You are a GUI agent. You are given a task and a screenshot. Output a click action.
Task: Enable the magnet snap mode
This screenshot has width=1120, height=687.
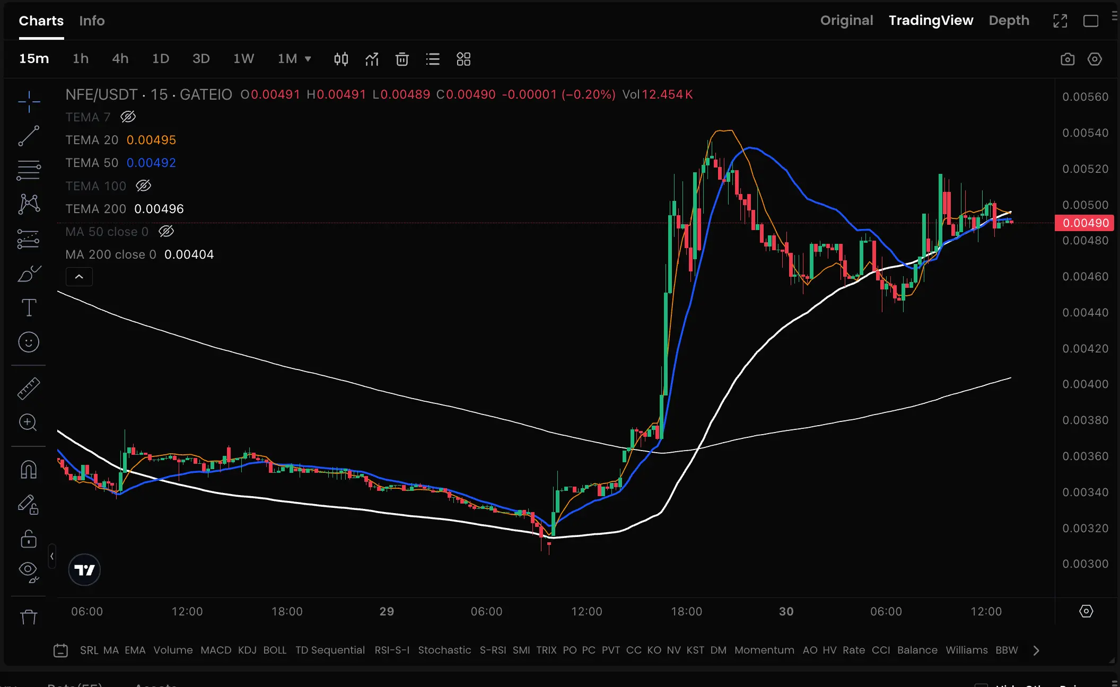[29, 470]
